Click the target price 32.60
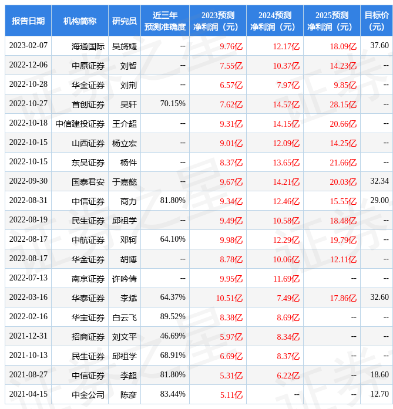 [x=379, y=297]
